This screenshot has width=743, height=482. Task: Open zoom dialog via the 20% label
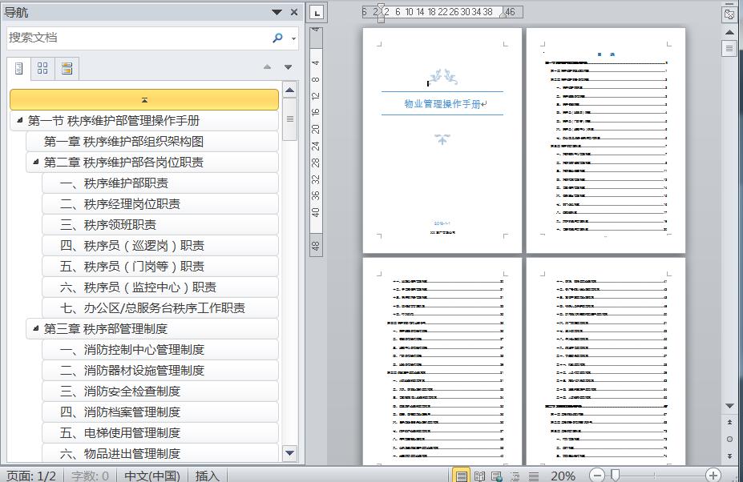click(x=563, y=476)
